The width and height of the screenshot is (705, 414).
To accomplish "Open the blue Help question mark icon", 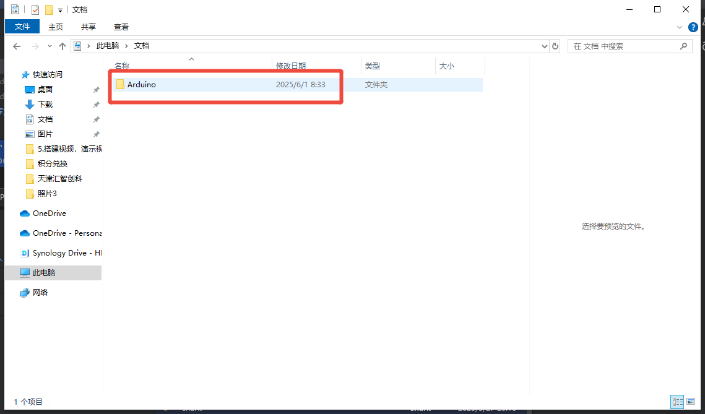I will pyautogui.click(x=693, y=27).
